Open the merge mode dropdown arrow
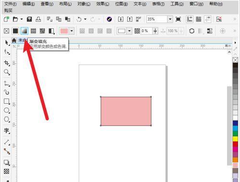Viewport: 240px width, 182px height. [x=129, y=31]
